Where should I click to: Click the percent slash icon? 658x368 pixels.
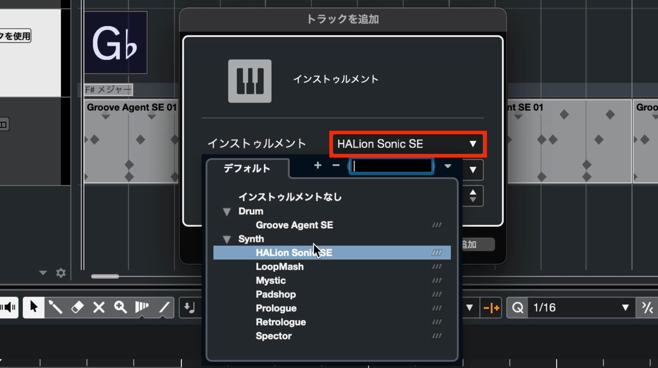click(x=648, y=308)
